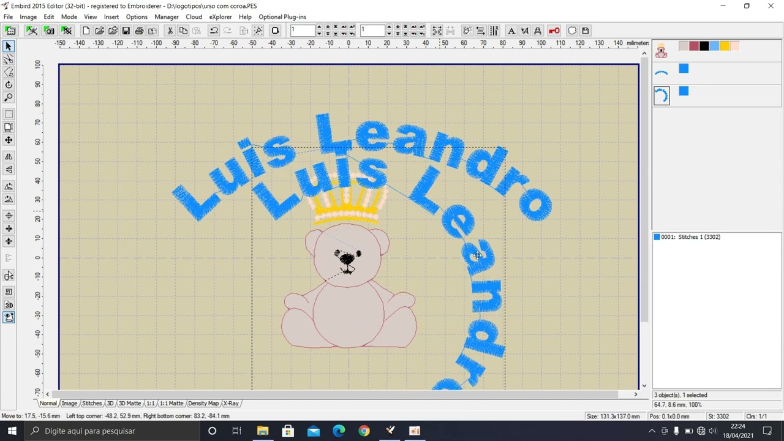Click the mirror vertically tool
This screenshot has height=441, width=784.
9,170
